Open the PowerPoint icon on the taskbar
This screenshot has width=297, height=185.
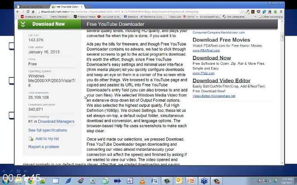191,181
